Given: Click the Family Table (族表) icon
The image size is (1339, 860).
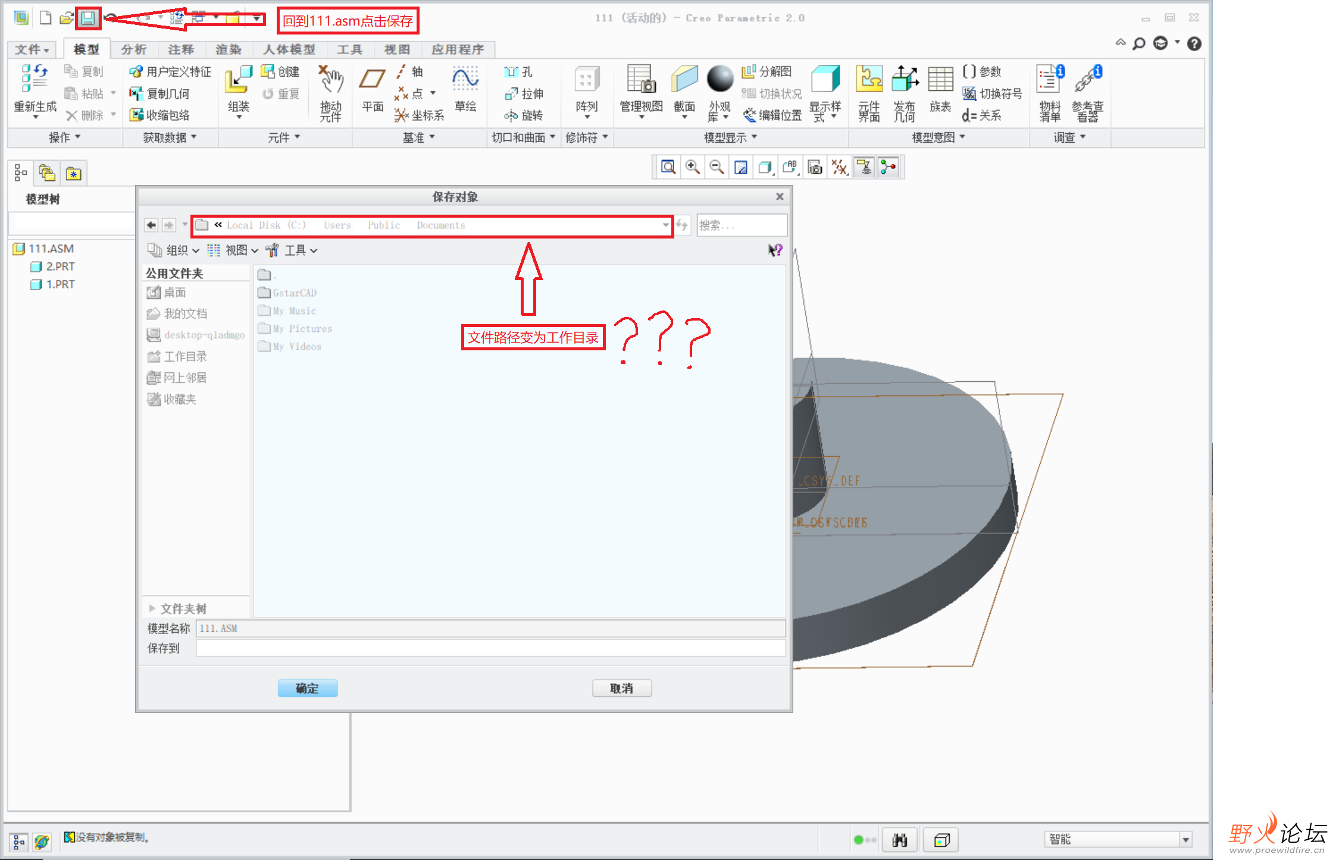Looking at the screenshot, I should click(x=940, y=79).
